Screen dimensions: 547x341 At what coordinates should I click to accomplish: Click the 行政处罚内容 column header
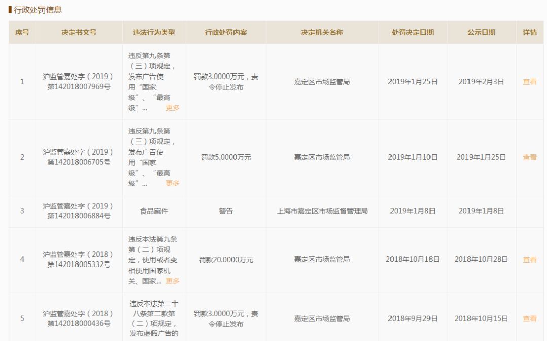(x=226, y=32)
